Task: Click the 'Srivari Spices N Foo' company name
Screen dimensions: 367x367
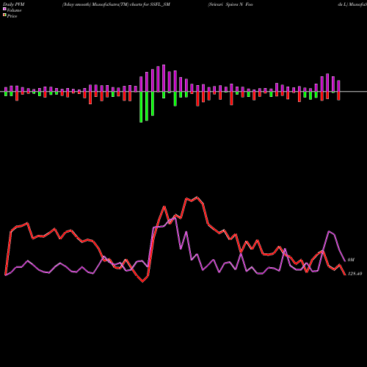Action: 230,4
